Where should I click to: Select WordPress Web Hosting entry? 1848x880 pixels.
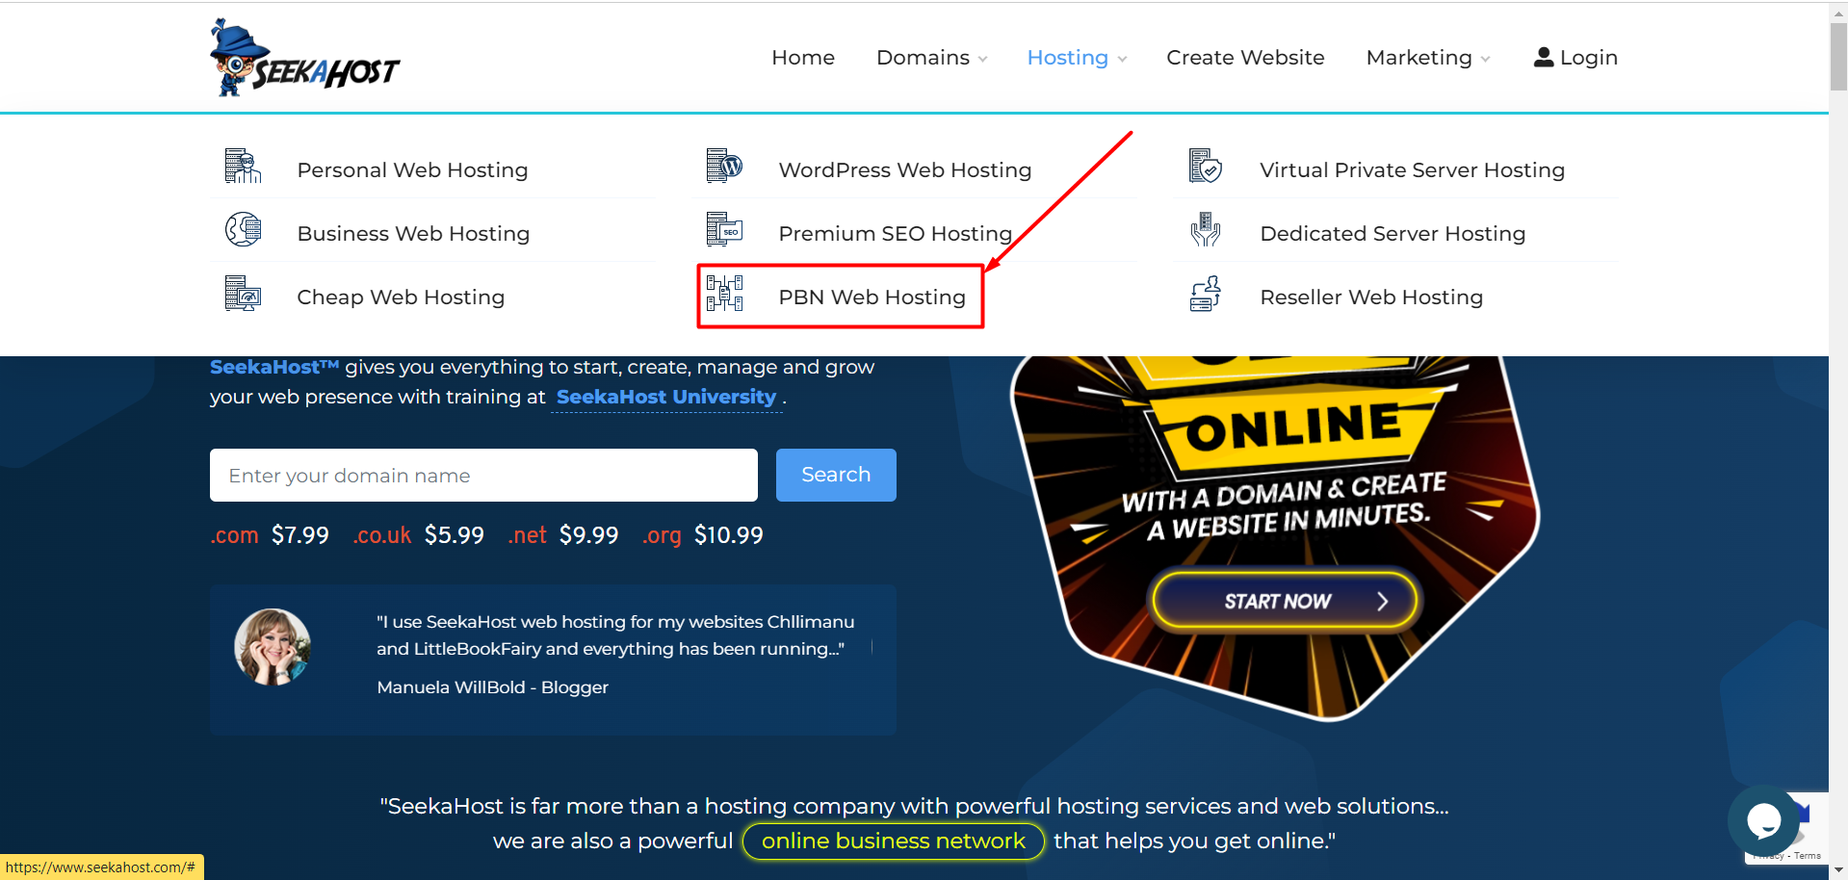904,170
